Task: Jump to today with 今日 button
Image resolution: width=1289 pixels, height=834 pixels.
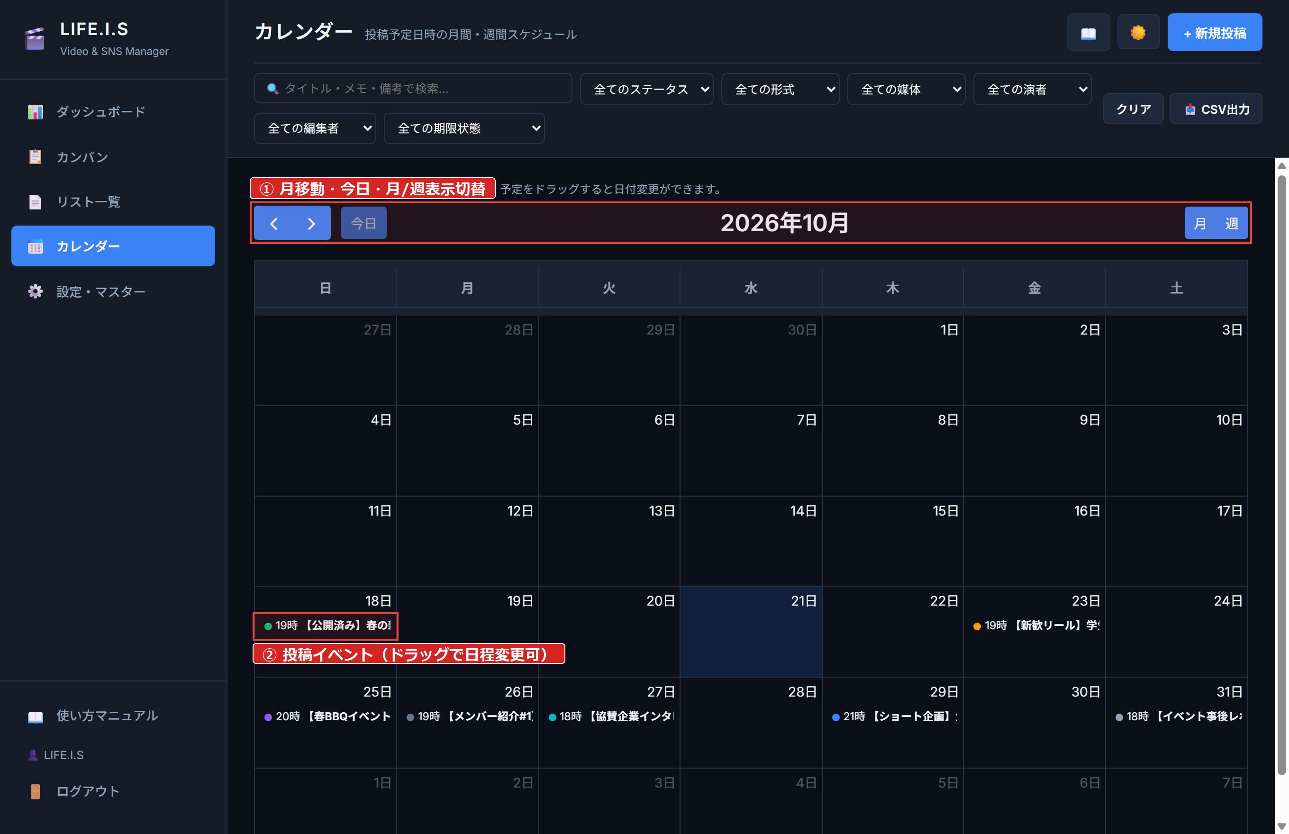Action: pos(363,223)
